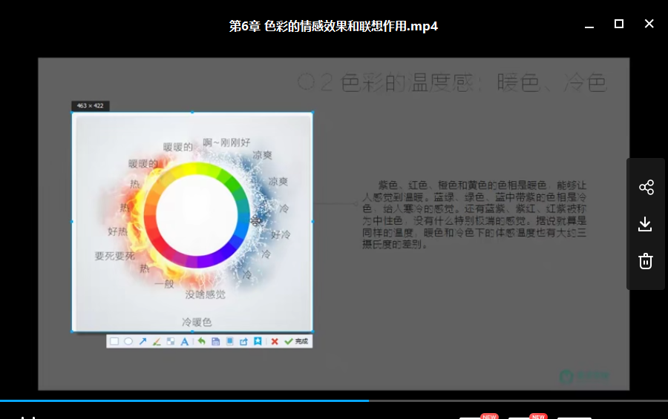Add the screenshot to favorites bookmark

point(258,341)
